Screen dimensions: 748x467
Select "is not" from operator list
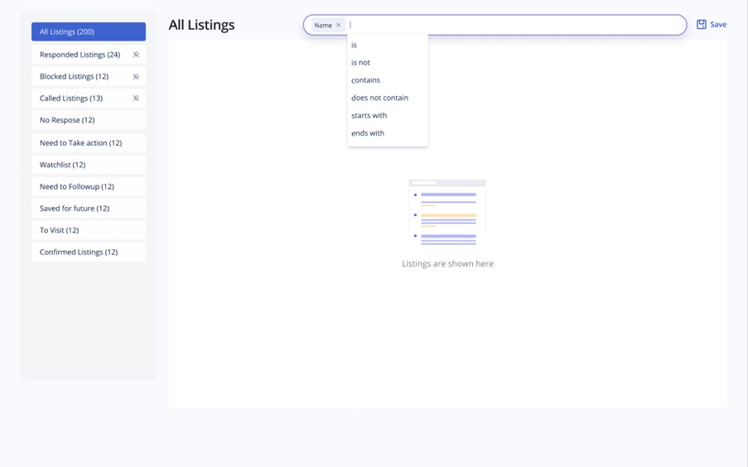tap(360, 63)
